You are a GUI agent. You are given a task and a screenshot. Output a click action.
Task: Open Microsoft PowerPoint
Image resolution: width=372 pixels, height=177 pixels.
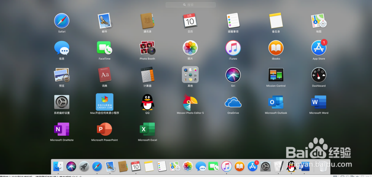coord(105,129)
